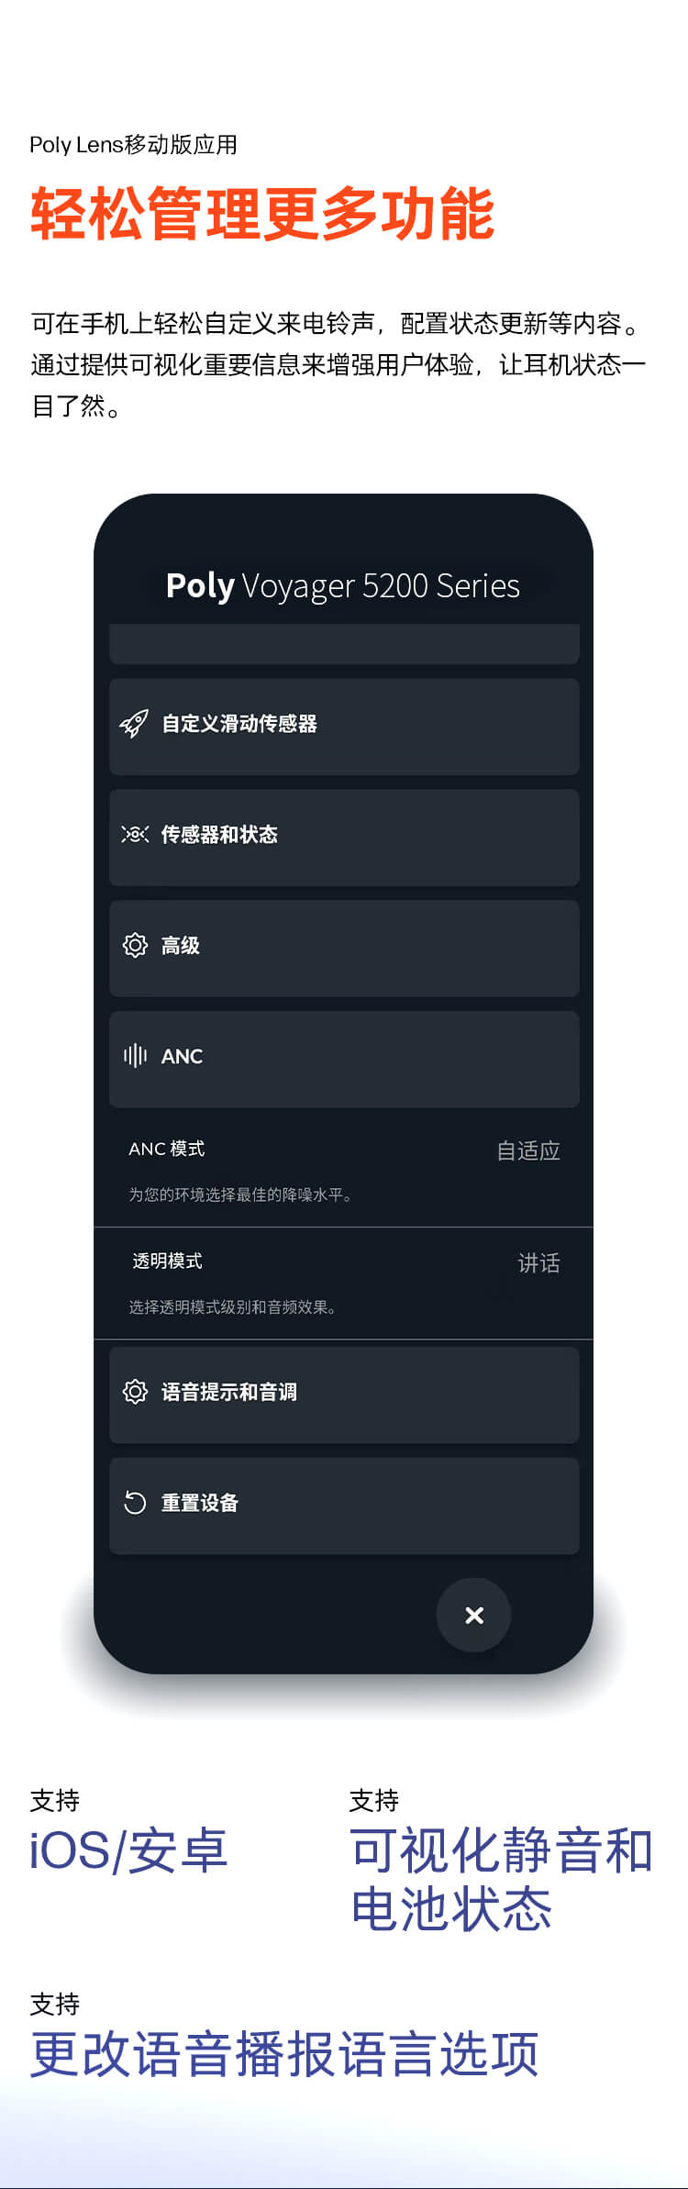The width and height of the screenshot is (688, 2189).
Task: Toggle the ANC feature row
Action: 344,1057
